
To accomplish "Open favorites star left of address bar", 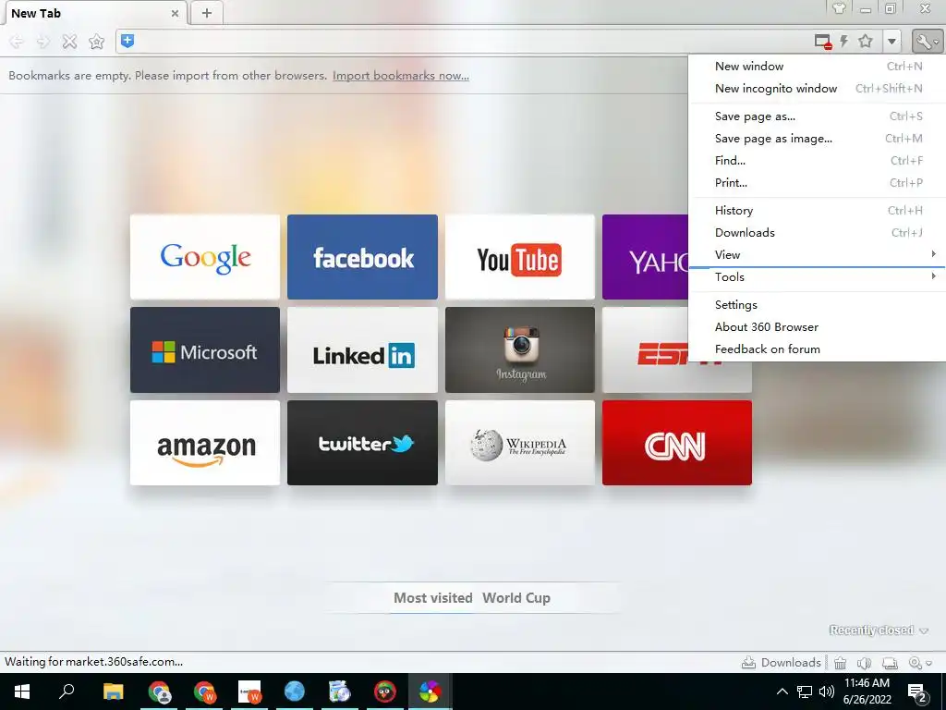I will click(x=96, y=41).
